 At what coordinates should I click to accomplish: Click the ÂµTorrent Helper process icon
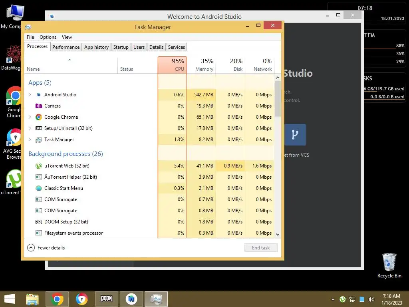[39, 177]
